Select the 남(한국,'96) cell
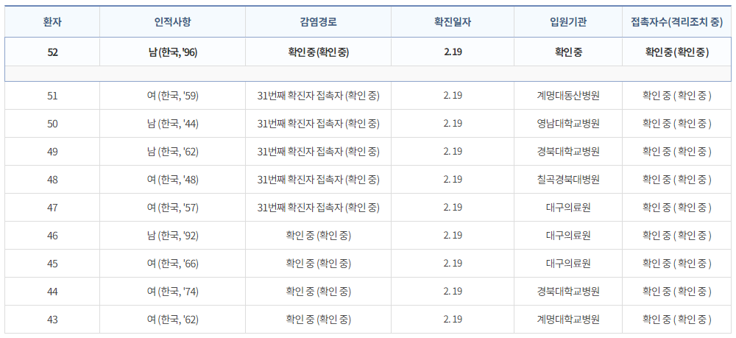Image resolution: width=736 pixels, height=338 pixels. pos(173,52)
